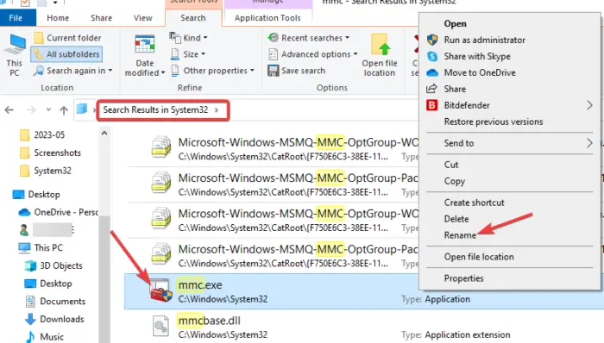Open the Size filter dropdown
The image size is (604, 343).
(x=188, y=54)
